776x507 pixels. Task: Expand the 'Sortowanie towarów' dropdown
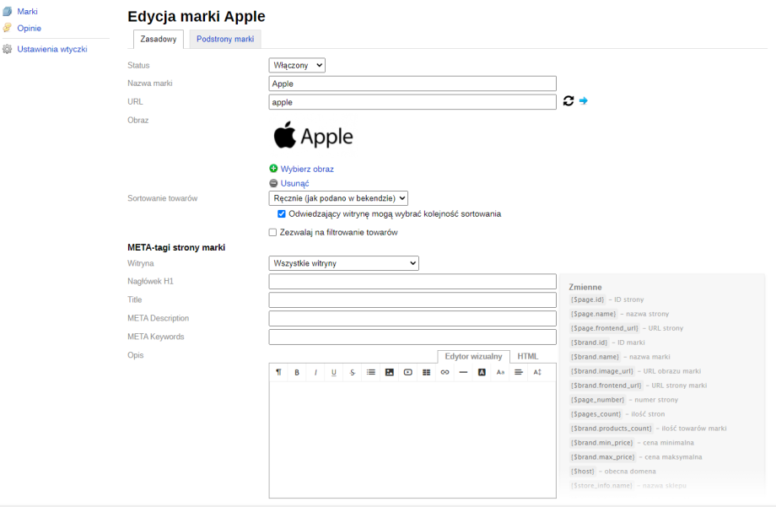(338, 197)
